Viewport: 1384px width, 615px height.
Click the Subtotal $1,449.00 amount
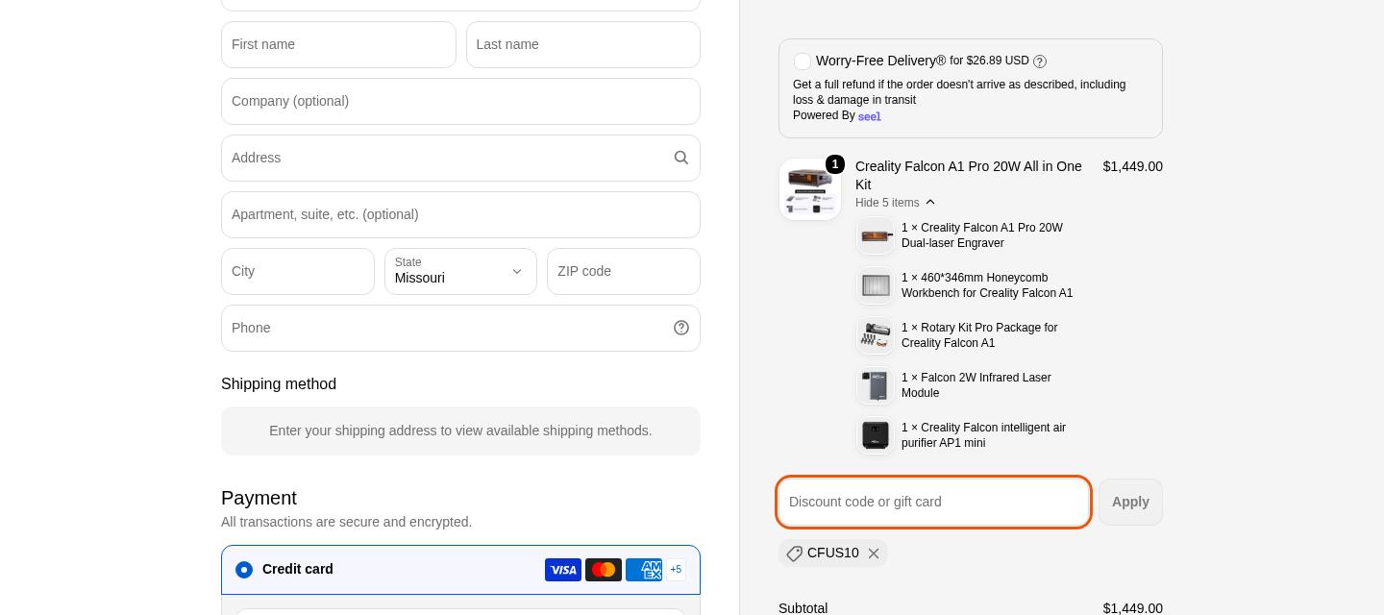[x=1133, y=608]
